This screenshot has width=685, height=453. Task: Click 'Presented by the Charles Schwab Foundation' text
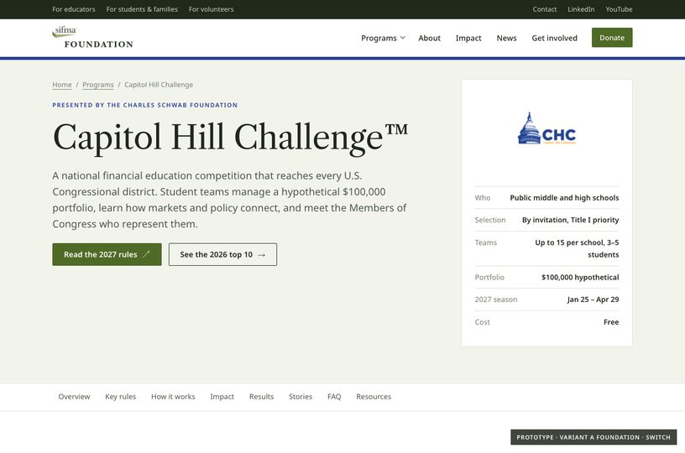[x=145, y=105]
